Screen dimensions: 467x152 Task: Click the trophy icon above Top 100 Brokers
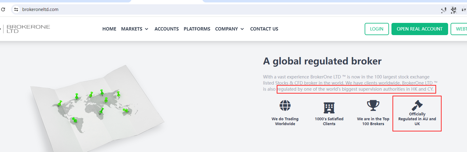point(373,105)
